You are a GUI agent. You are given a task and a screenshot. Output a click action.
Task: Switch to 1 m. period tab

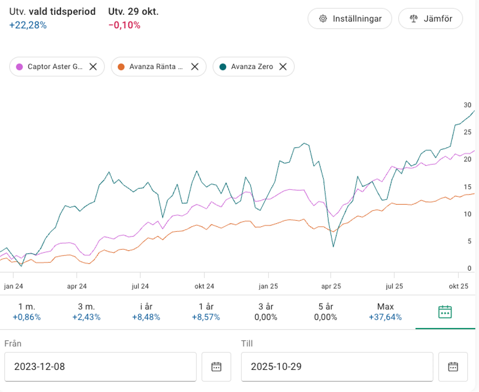27,312
